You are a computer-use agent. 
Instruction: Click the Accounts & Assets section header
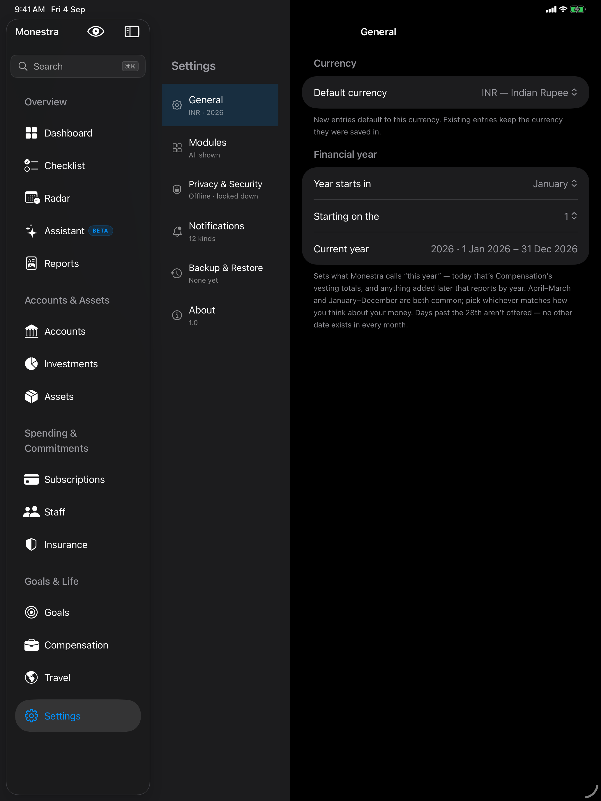[67, 300]
